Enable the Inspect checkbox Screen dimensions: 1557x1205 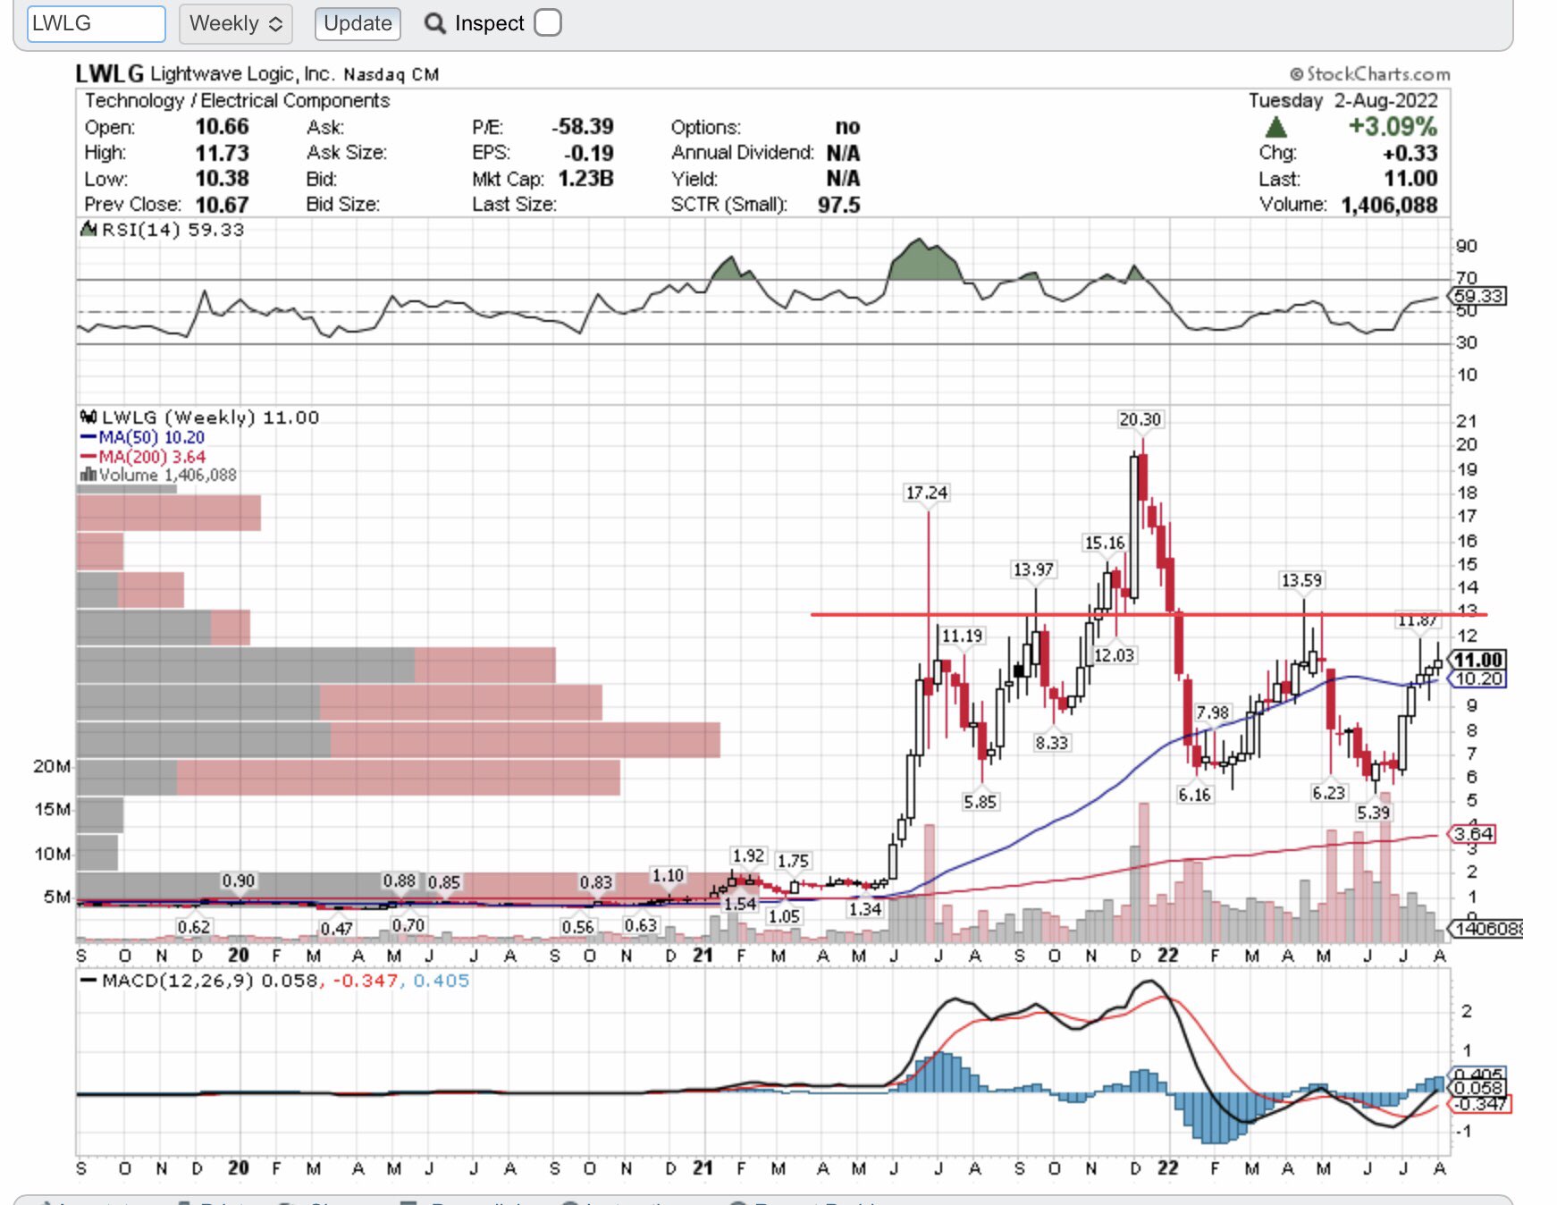pyautogui.click(x=548, y=22)
